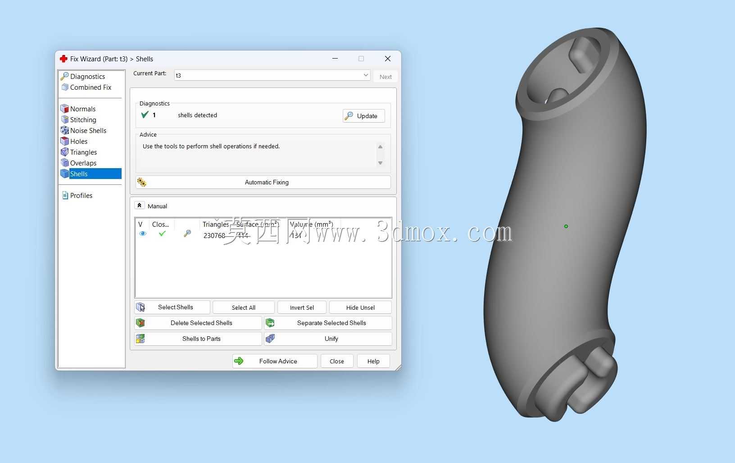
Task: Open the Combined Fix page
Action: (x=91, y=87)
